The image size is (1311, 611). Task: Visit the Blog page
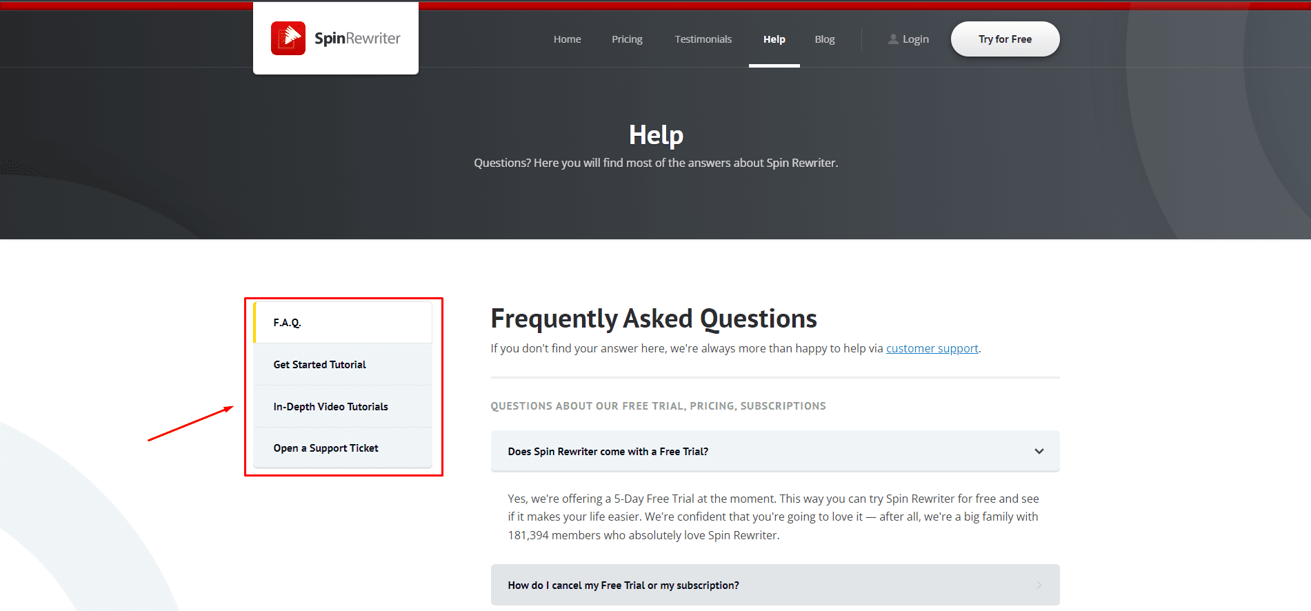pyautogui.click(x=824, y=39)
